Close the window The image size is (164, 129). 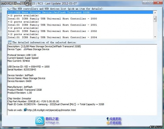click(158, 3)
